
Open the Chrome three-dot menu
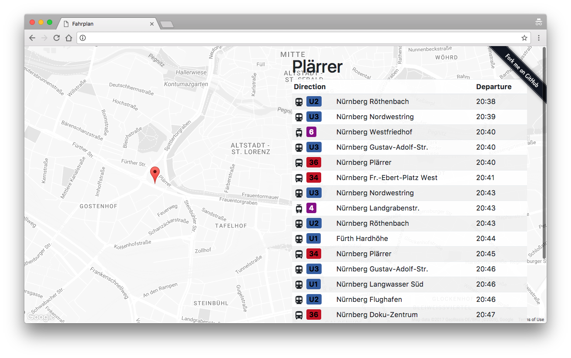click(x=538, y=38)
